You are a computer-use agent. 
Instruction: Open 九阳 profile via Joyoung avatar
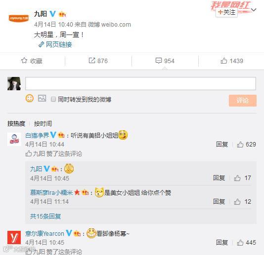click(x=19, y=18)
